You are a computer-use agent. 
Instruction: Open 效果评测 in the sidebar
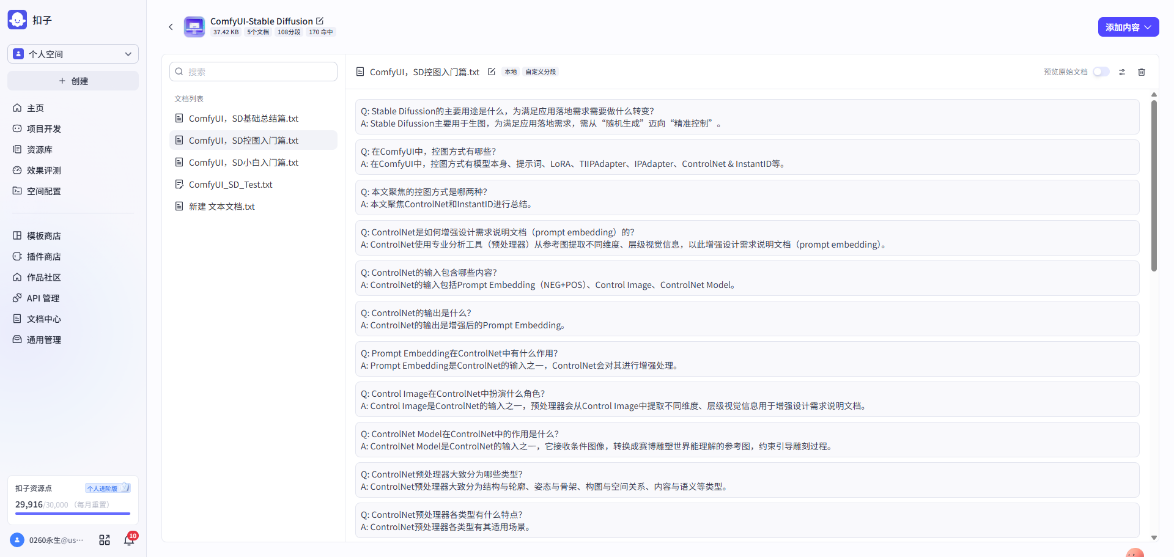(x=43, y=170)
